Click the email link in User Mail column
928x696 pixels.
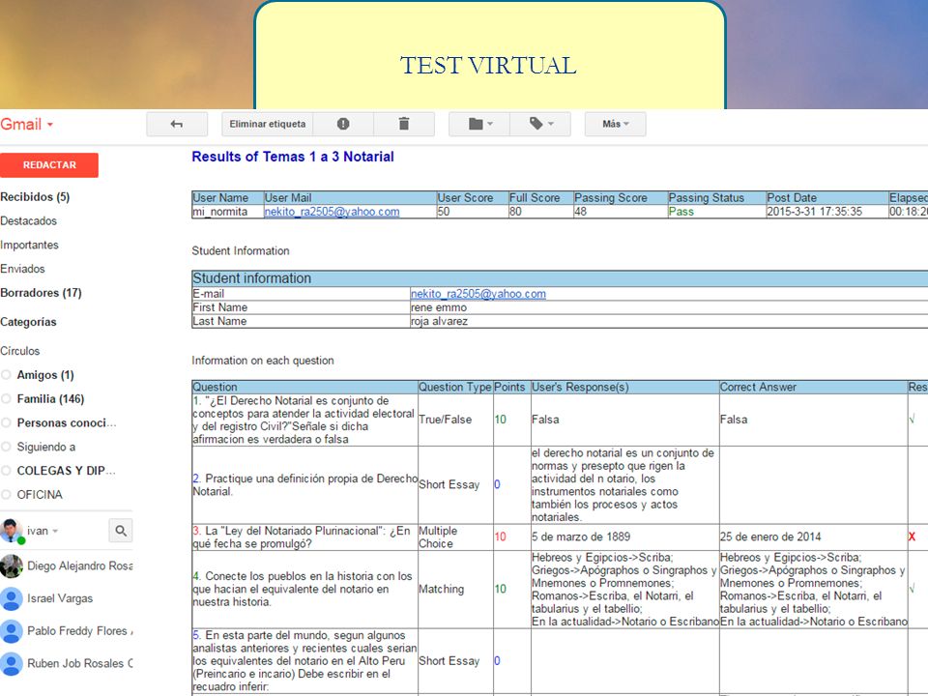coord(332,212)
